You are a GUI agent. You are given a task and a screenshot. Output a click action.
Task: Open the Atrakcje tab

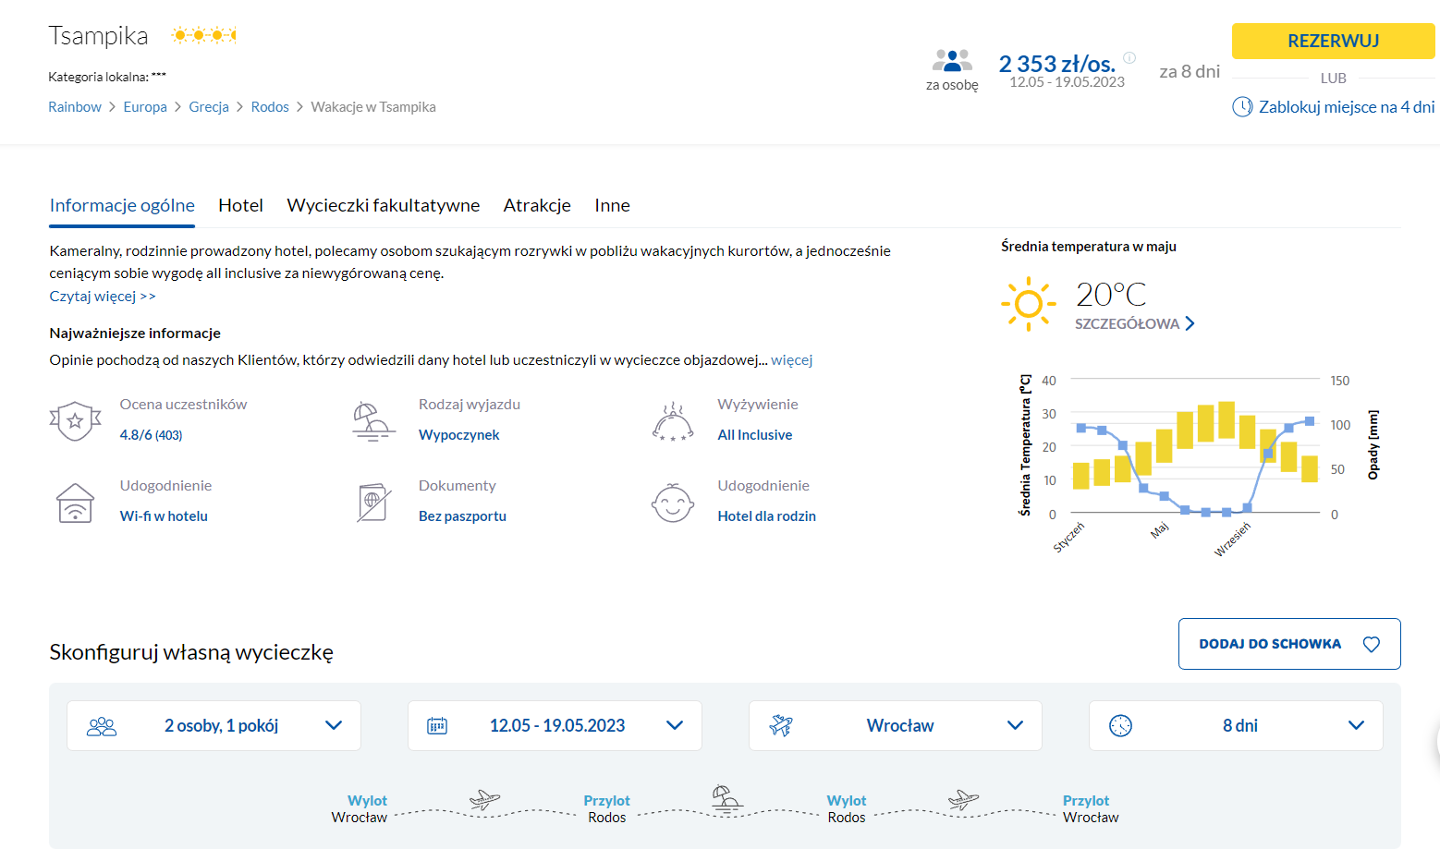coord(537,205)
